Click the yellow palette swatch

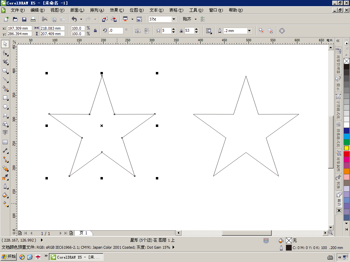click(347, 148)
